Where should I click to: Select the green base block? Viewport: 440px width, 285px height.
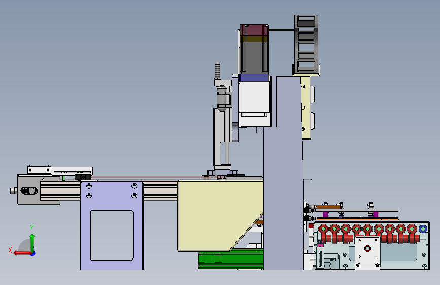231,259
